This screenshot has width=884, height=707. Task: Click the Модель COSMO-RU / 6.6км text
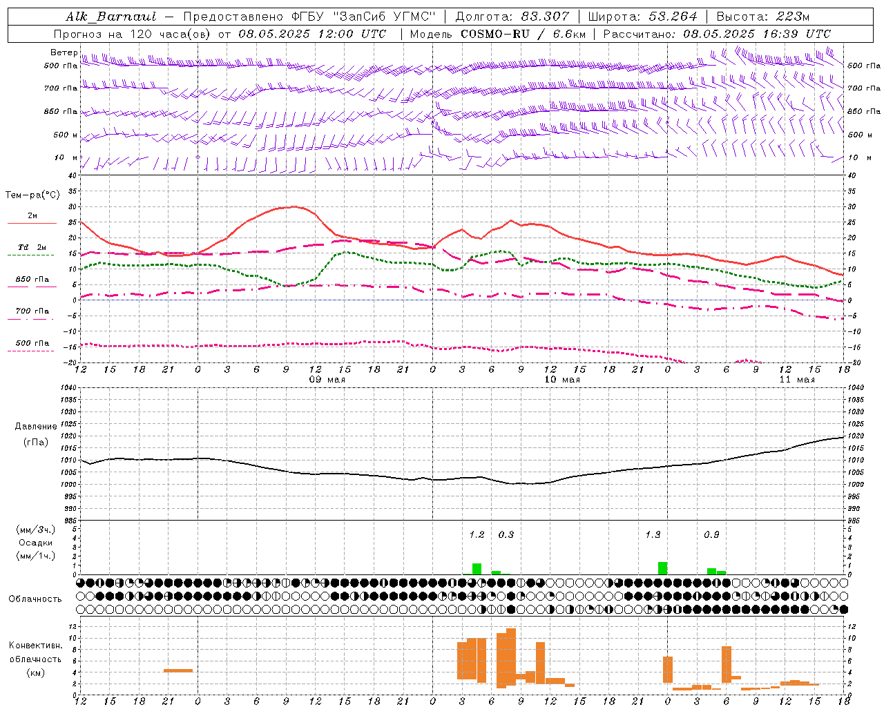coord(497,34)
